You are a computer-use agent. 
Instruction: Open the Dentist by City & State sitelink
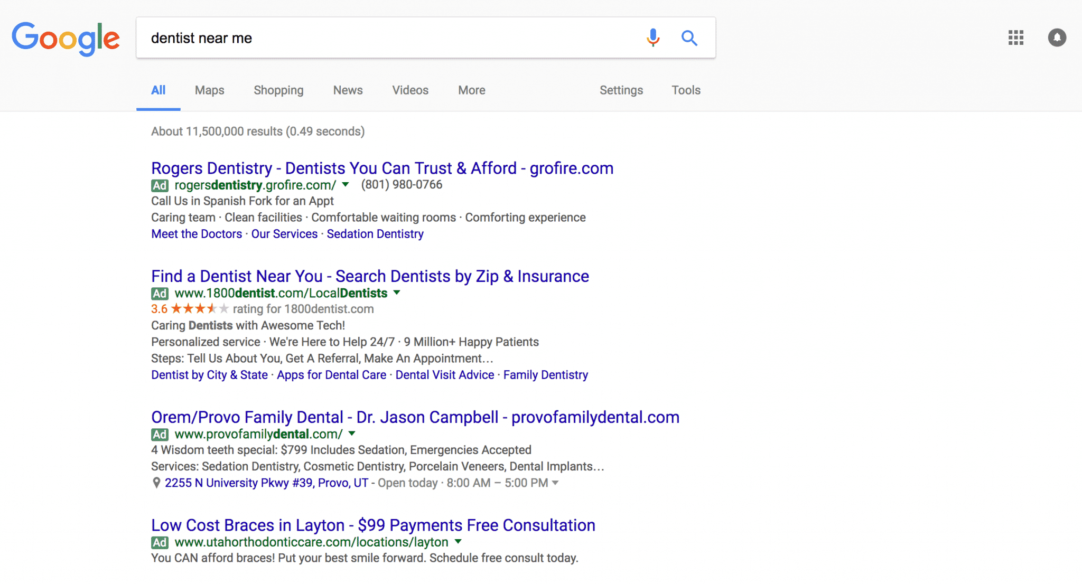point(209,375)
